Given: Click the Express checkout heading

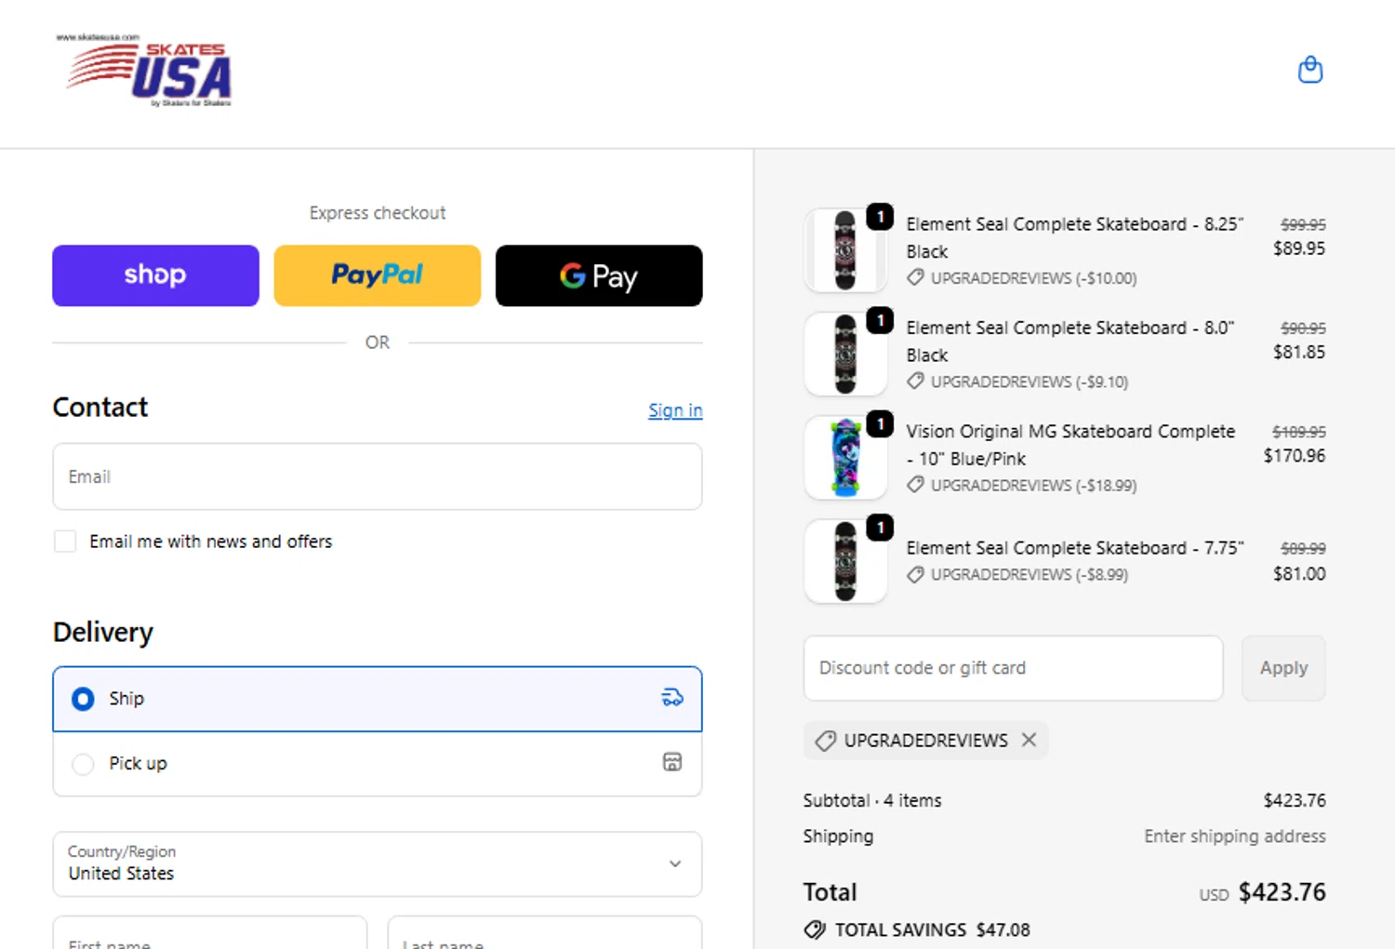Looking at the screenshot, I should (378, 213).
